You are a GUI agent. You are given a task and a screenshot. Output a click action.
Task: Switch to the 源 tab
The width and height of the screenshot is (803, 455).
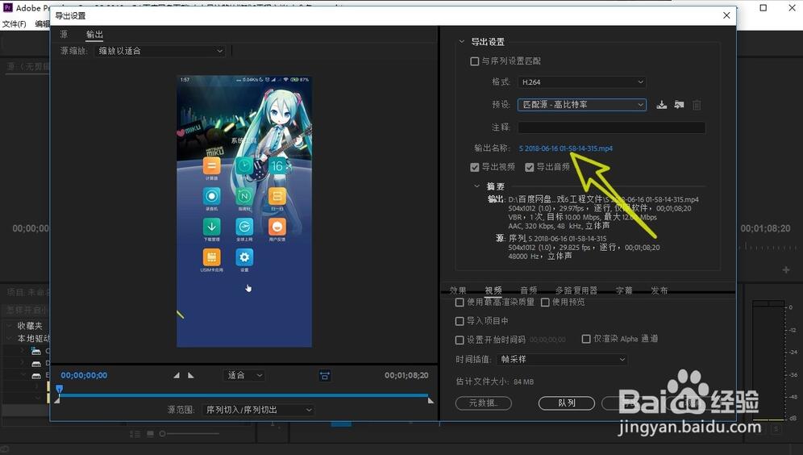[64, 35]
